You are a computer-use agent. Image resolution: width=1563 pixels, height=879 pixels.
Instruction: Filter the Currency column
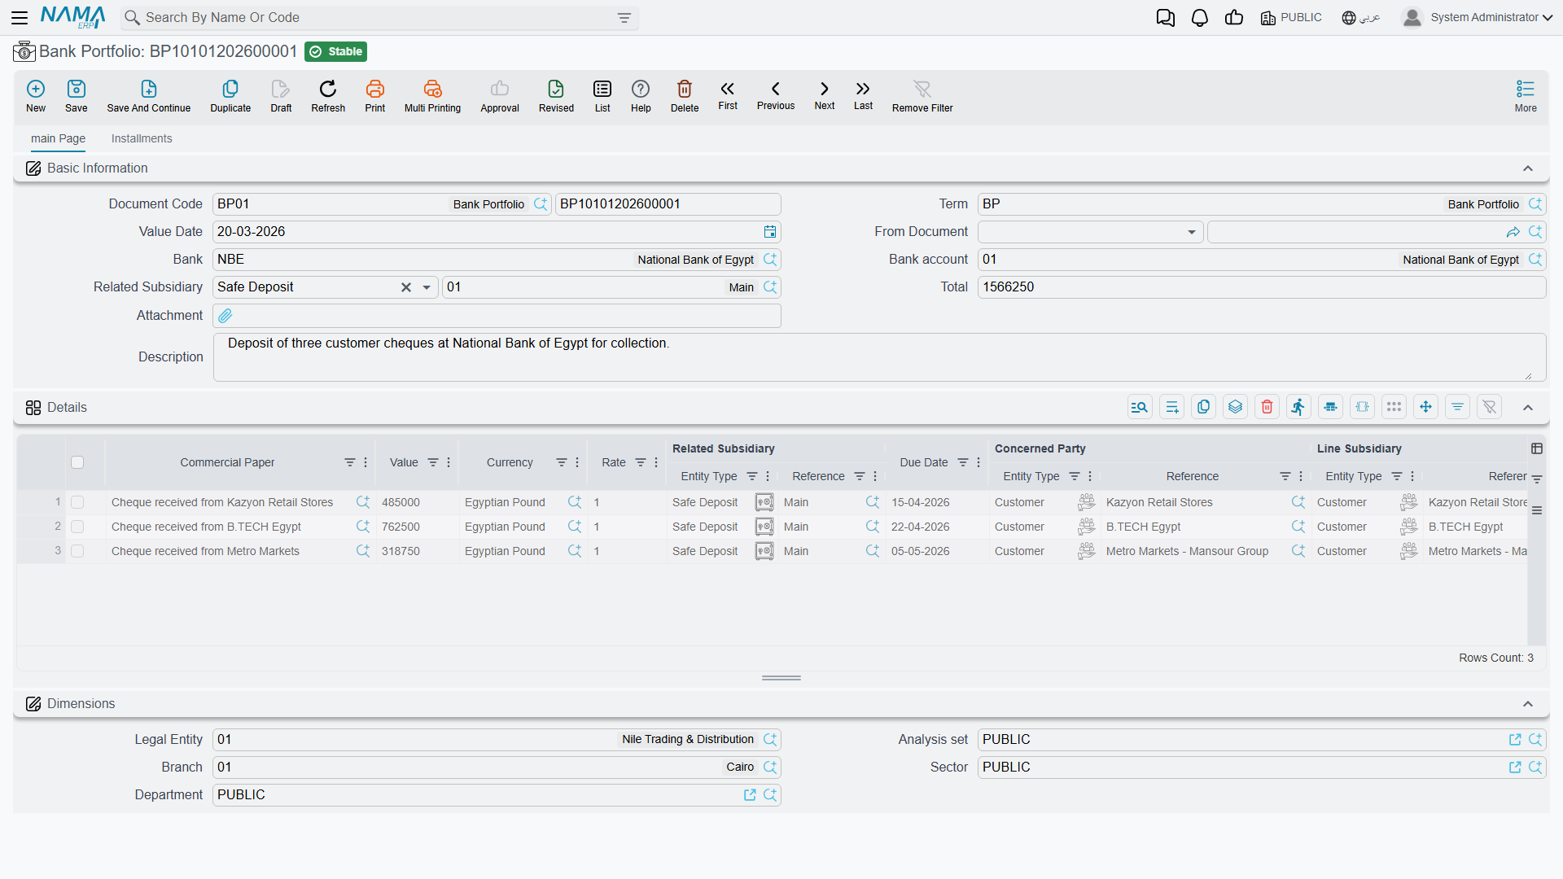pos(562,462)
